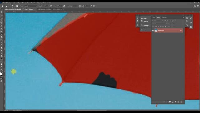Select the Rectangular Marquee tool

[x=2, y=15]
